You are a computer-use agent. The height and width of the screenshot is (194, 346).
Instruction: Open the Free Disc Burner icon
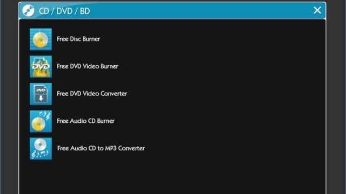(41, 39)
